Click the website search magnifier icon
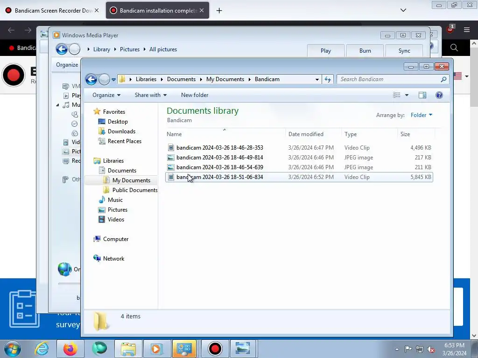Screen dimensions: 478x358 tap(454, 48)
